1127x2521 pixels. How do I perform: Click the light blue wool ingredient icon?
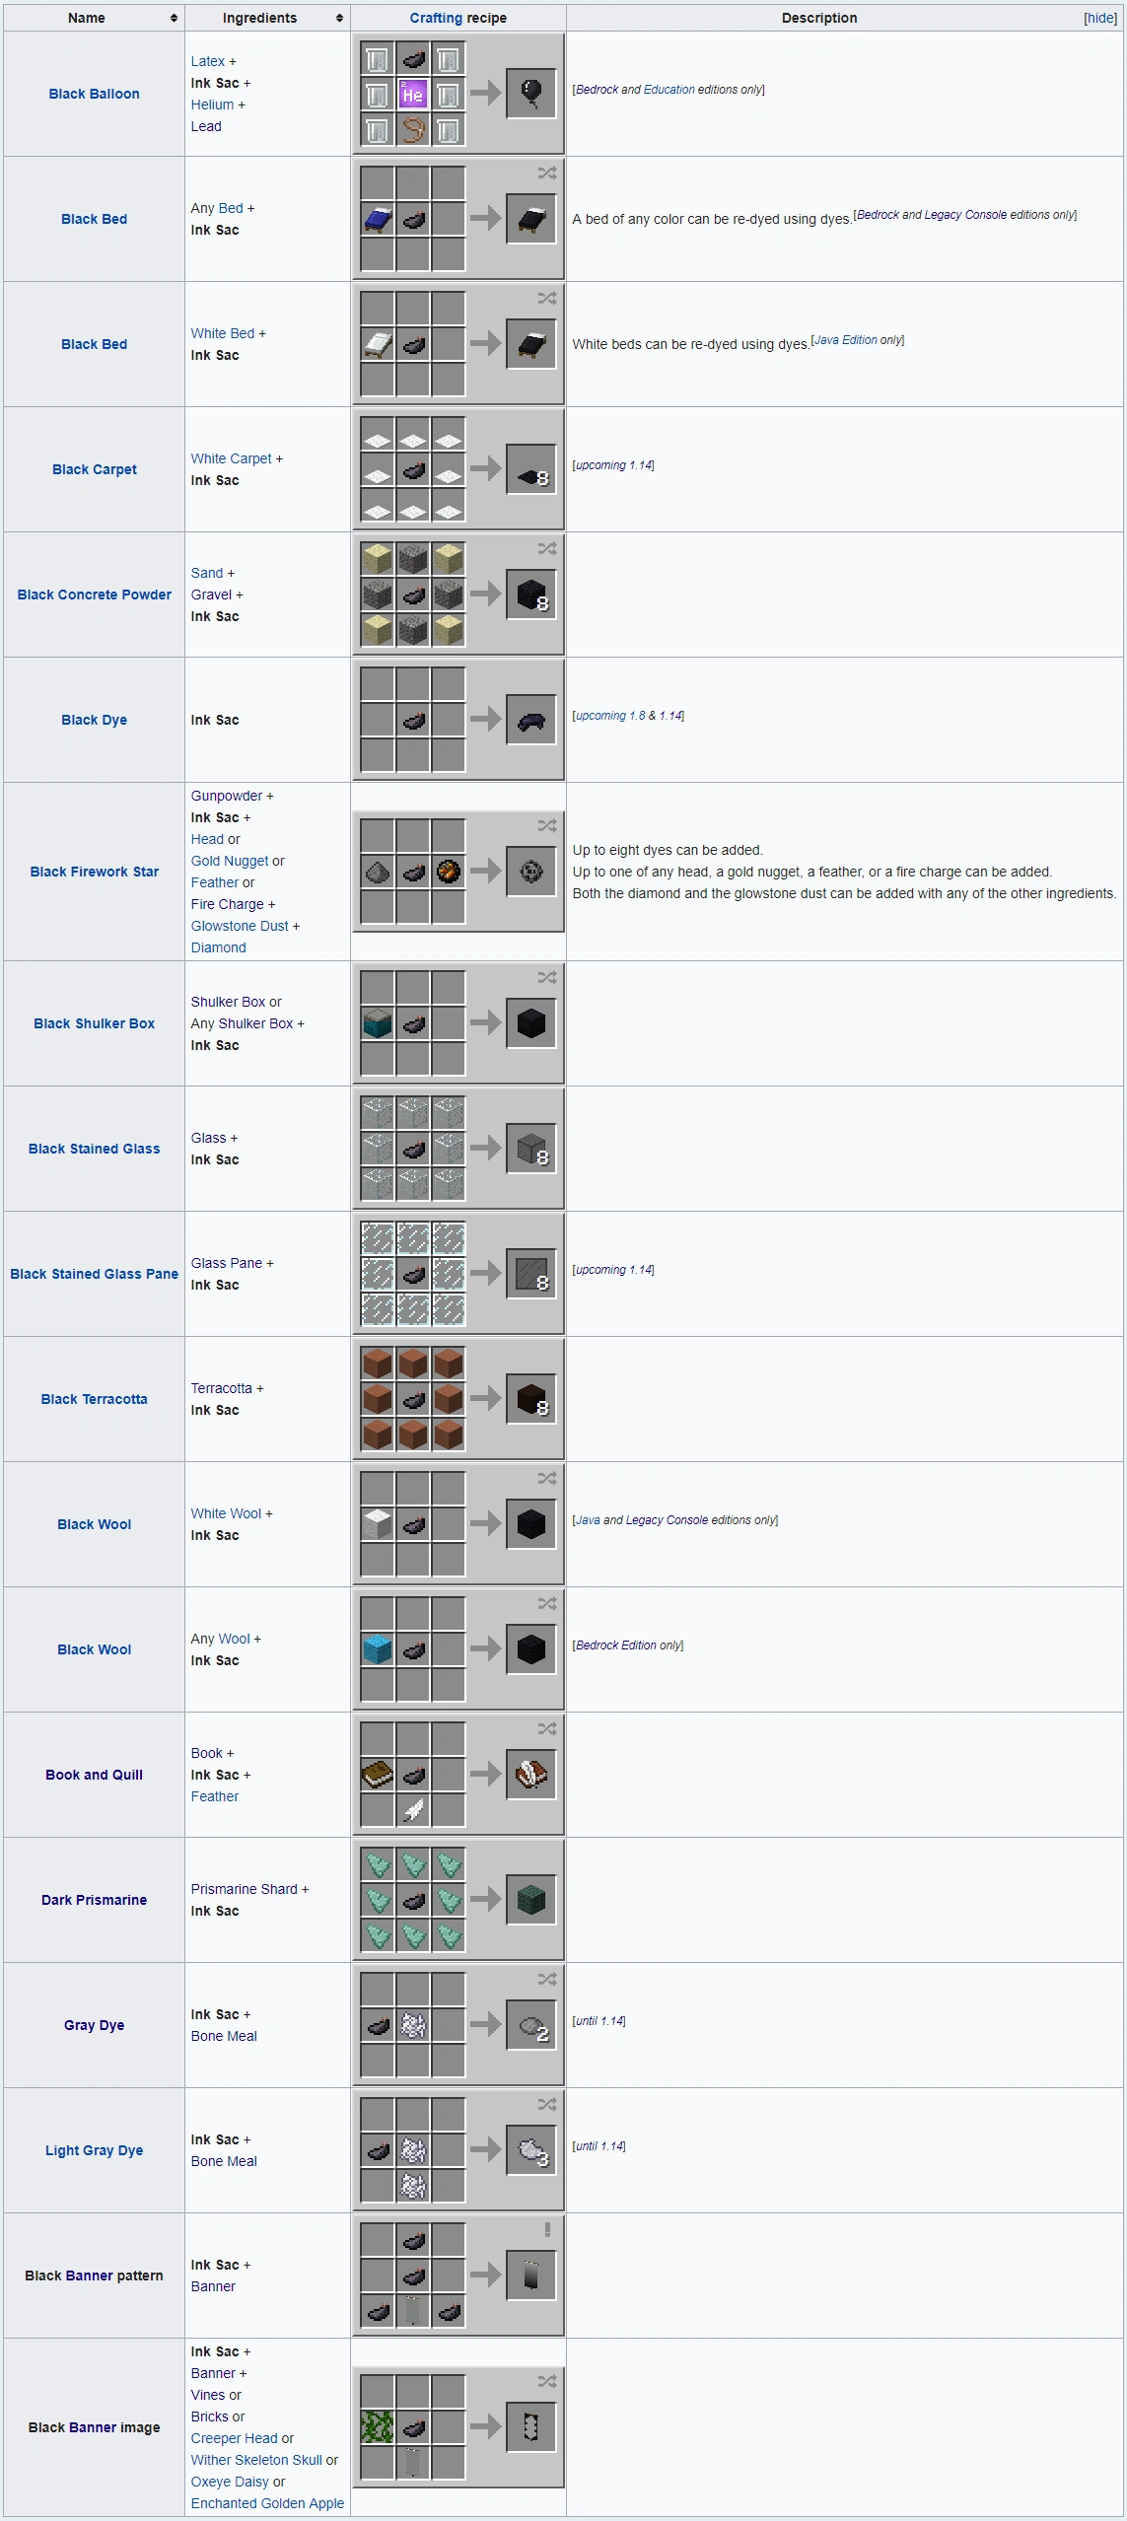[378, 1649]
